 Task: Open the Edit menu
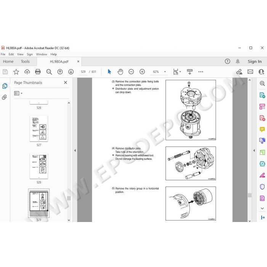(x=11, y=54)
